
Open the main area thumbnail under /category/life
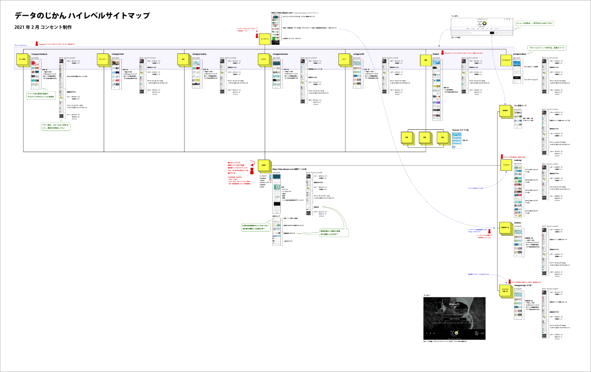(357, 74)
